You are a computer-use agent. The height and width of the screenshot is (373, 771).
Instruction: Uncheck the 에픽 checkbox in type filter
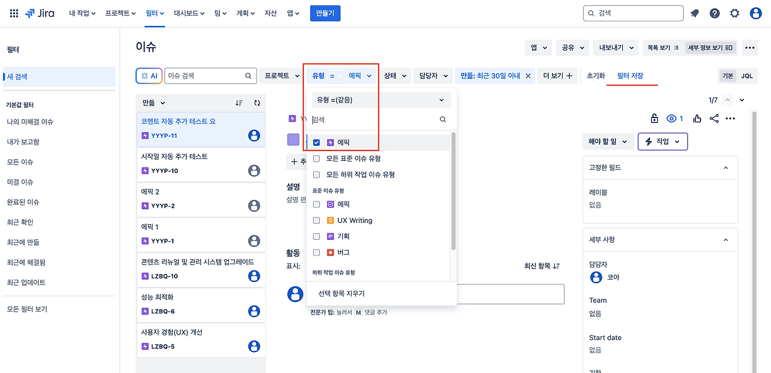coord(316,143)
